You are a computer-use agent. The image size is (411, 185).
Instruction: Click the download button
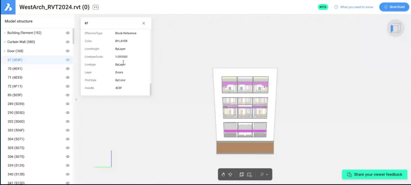(x=394, y=7)
